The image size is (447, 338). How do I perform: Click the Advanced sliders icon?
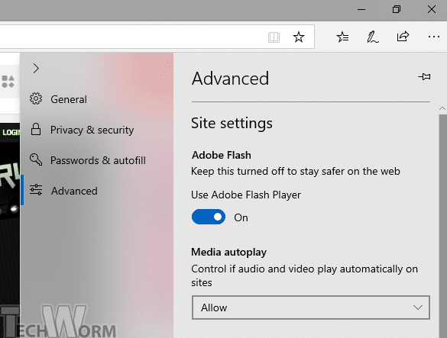[x=36, y=190]
